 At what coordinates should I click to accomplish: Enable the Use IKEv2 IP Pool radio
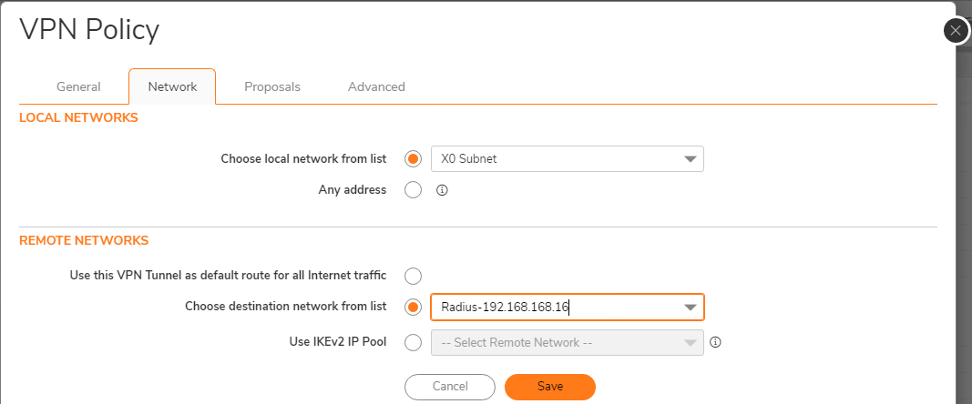coord(413,342)
